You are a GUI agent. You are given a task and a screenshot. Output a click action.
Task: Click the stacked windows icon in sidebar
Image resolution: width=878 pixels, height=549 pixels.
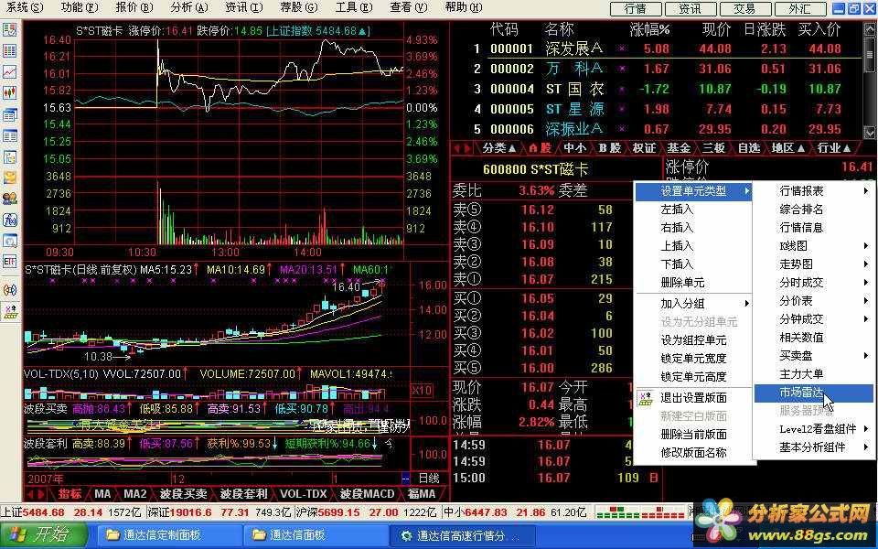[9, 115]
